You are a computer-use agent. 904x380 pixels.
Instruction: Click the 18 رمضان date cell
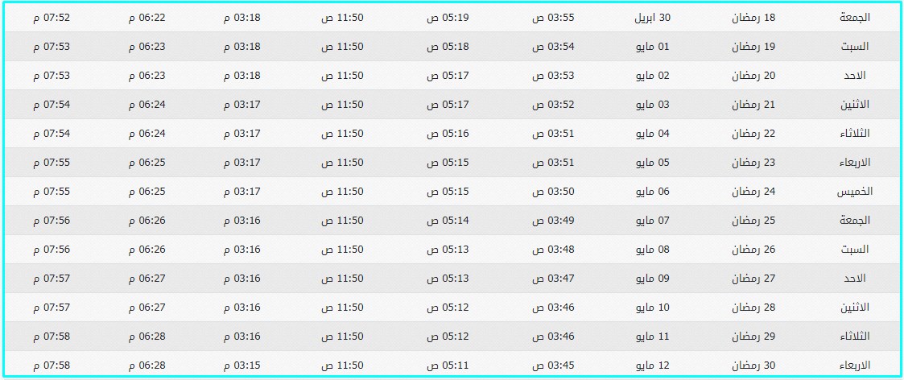(753, 17)
